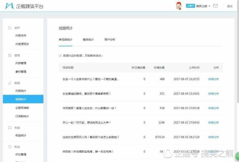Click the 数据 bar chart icon
This screenshot has height=162, width=239.
coord(10,83)
